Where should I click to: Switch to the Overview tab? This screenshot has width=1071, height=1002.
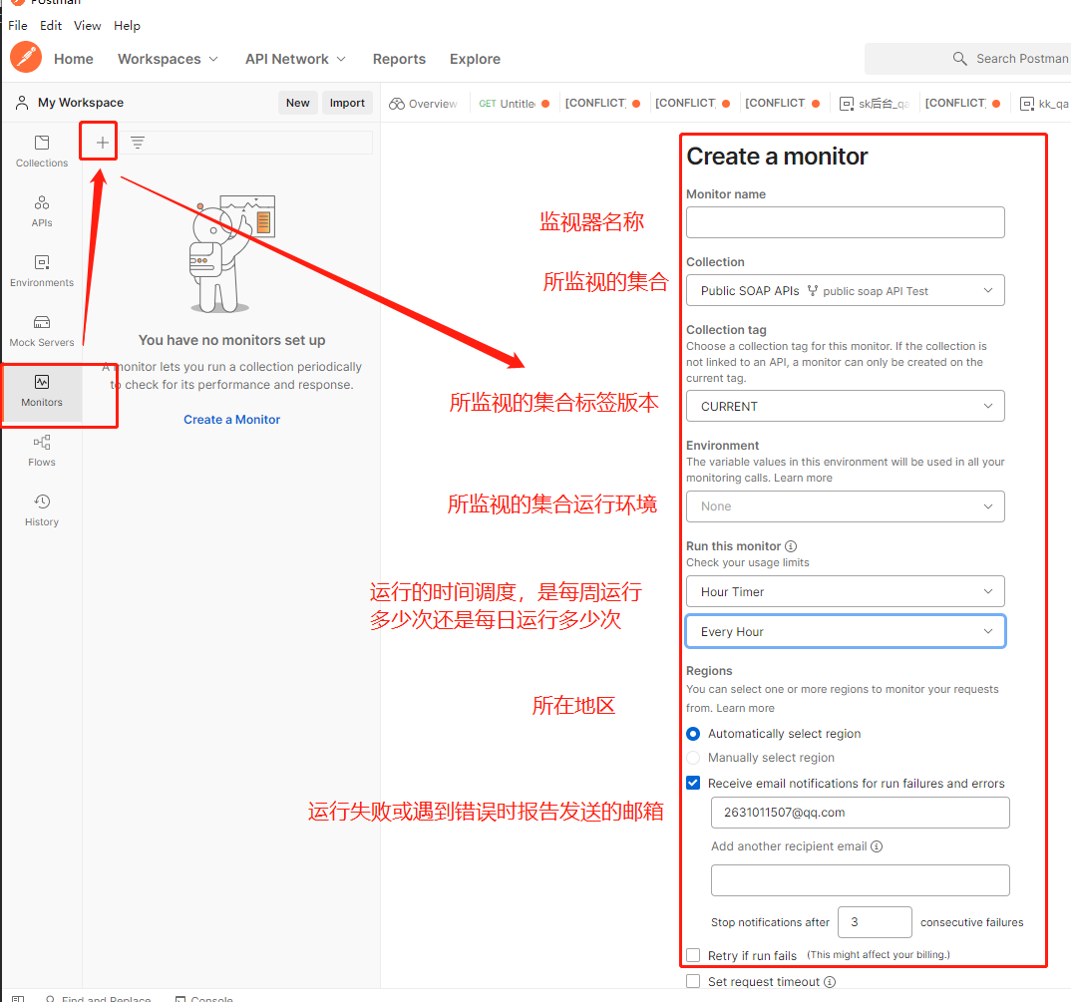coord(424,103)
